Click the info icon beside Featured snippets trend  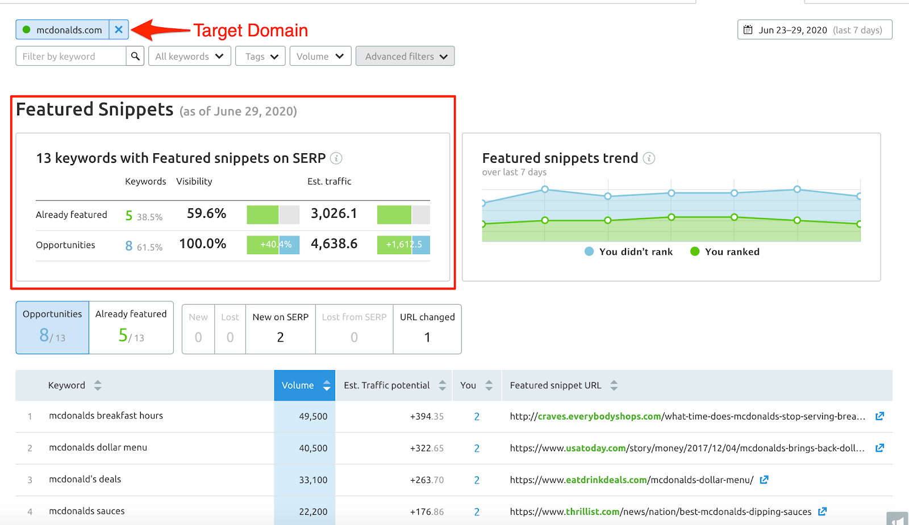point(649,159)
